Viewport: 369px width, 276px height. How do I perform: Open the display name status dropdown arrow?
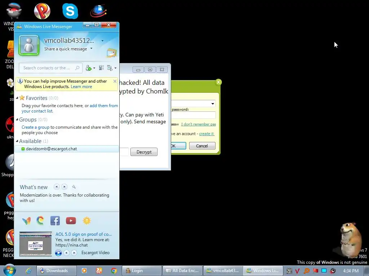click(x=102, y=41)
